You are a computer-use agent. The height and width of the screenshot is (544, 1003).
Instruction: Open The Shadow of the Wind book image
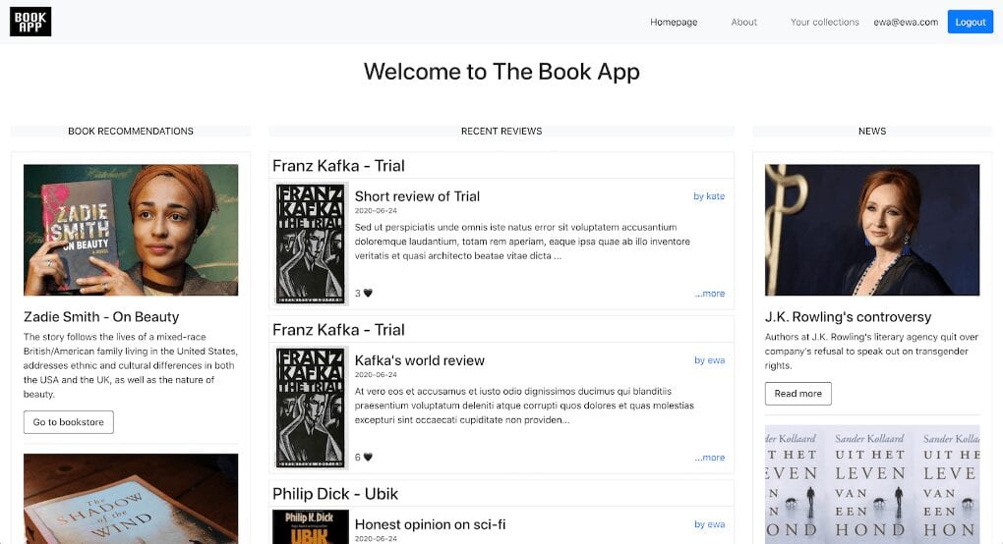pyautogui.click(x=131, y=499)
